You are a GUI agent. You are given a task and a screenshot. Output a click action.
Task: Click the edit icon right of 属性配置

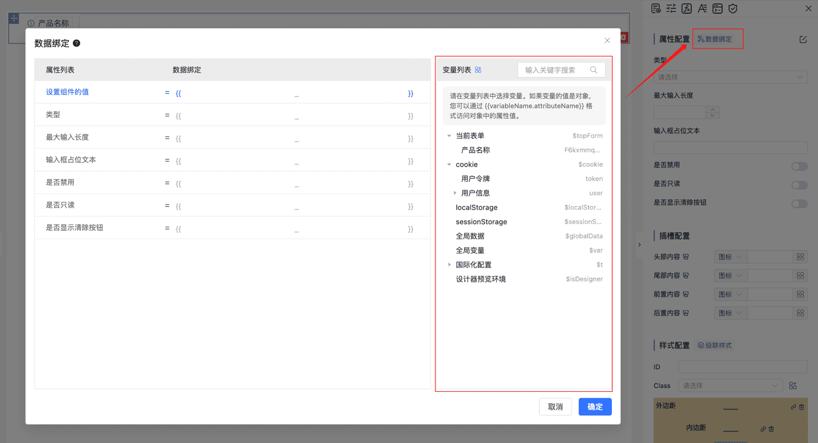point(803,39)
